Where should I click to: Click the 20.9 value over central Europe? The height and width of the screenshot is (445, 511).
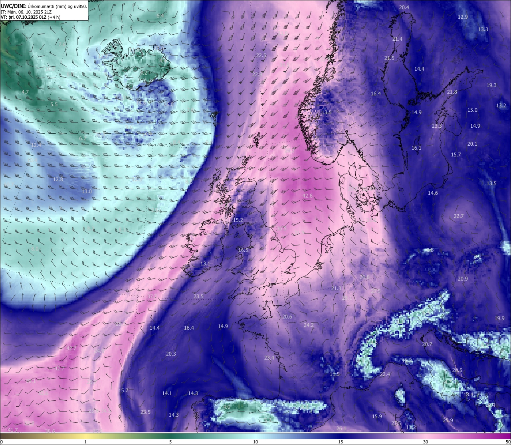click(462, 279)
